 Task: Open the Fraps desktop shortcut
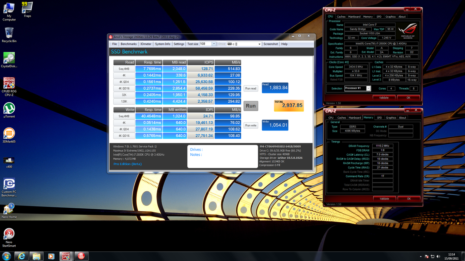[27, 10]
